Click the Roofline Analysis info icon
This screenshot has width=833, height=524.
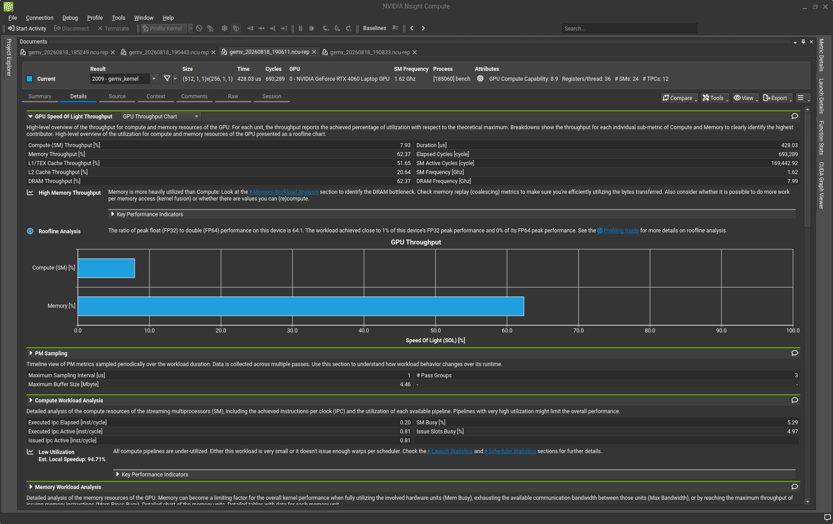tap(30, 231)
